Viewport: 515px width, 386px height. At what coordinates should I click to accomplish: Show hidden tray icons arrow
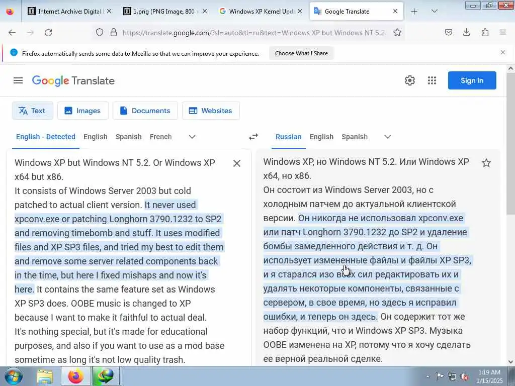[x=427, y=376]
